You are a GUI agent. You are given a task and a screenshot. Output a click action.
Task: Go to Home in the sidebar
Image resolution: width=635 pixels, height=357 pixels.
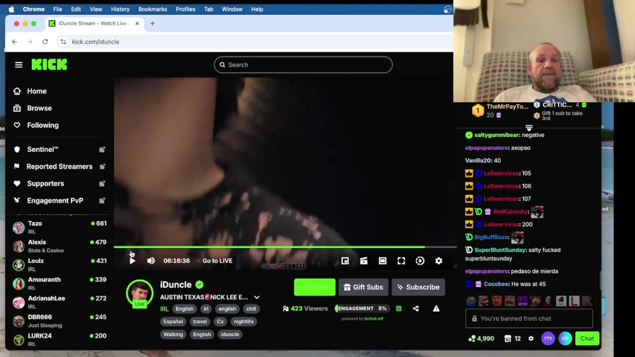pos(37,91)
